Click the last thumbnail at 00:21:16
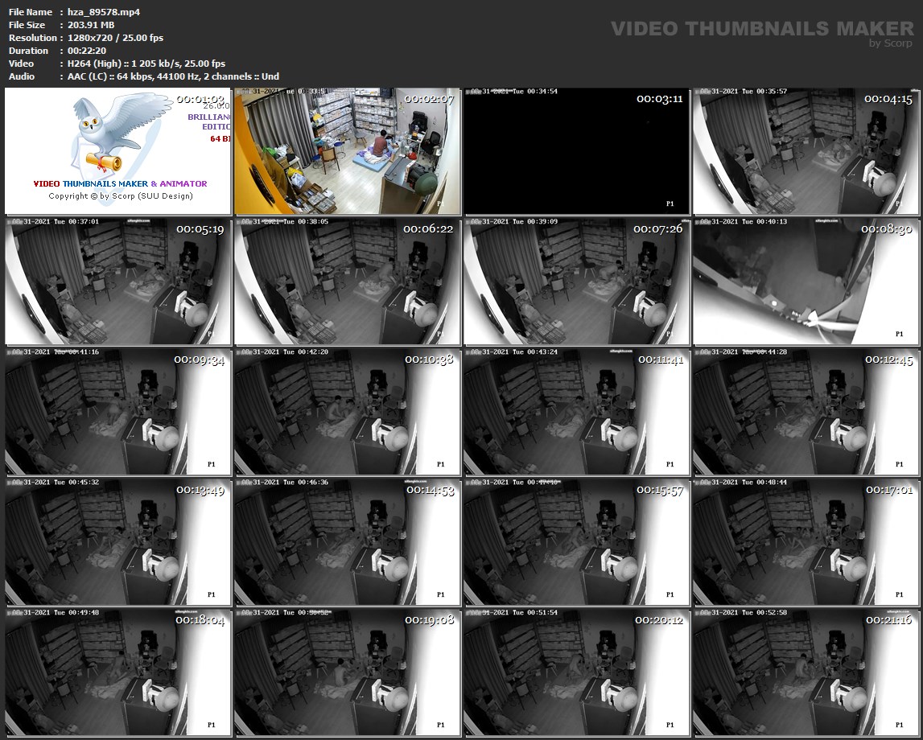 806,673
